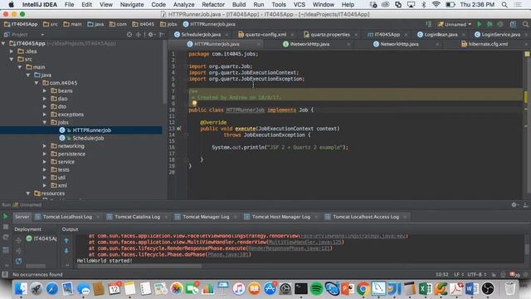Click the UTF-8 encoding selector in the status bar

(x=477, y=274)
